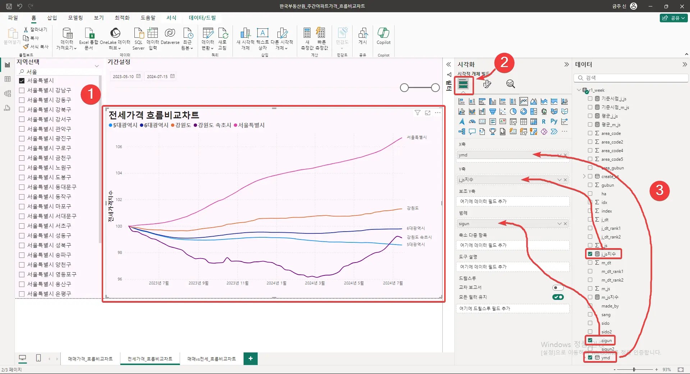Viewport: 690px width, 374px height.
Task: Click the date slider end handle
Action: click(435, 88)
